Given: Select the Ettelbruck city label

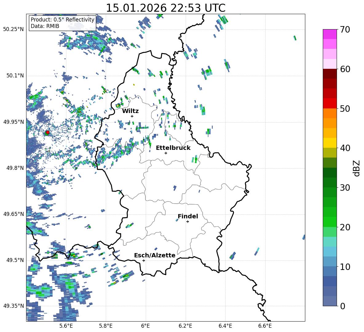Looking at the screenshot, I should [173, 148].
